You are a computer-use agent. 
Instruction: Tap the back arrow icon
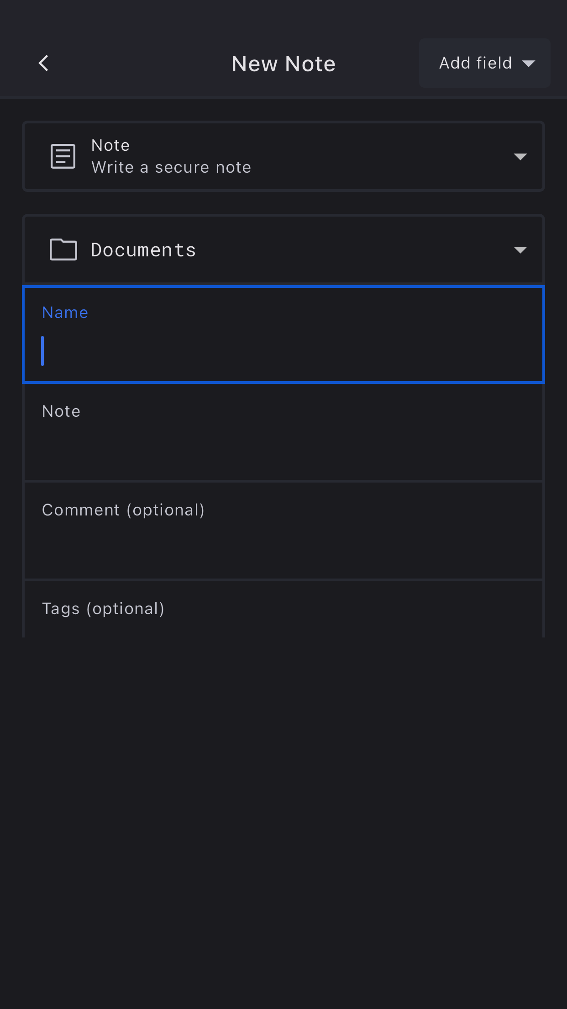click(x=44, y=64)
